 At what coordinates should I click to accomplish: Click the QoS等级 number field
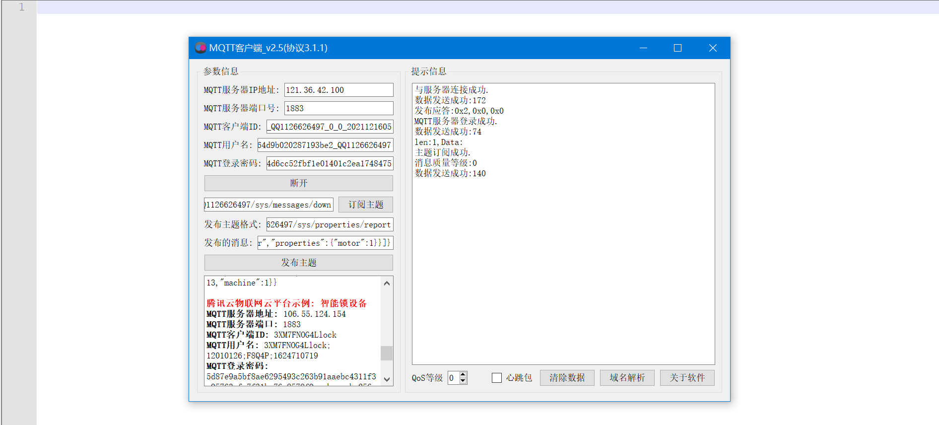pyautogui.click(x=454, y=378)
